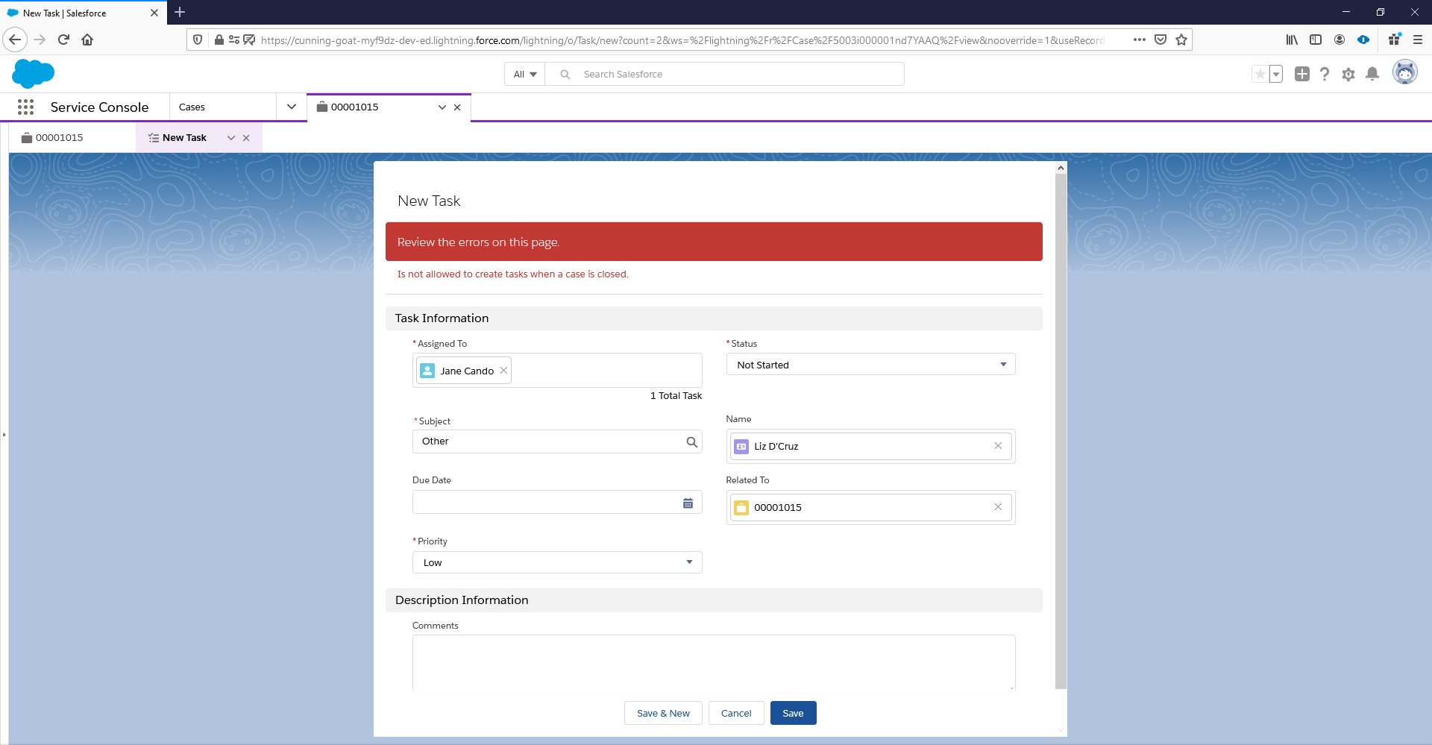Open Firefox library icon
The image size is (1432, 745).
(x=1292, y=40)
